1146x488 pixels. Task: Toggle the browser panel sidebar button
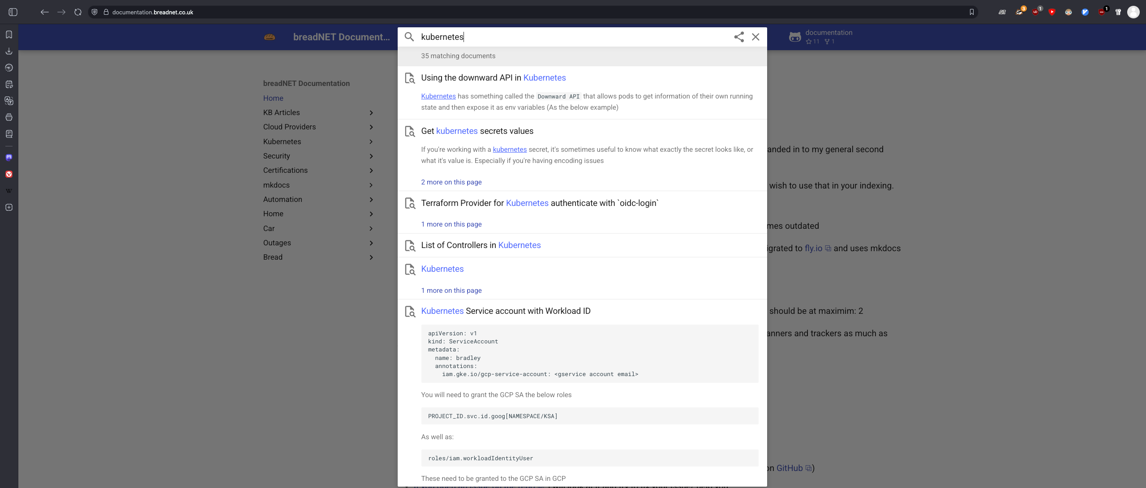[13, 12]
